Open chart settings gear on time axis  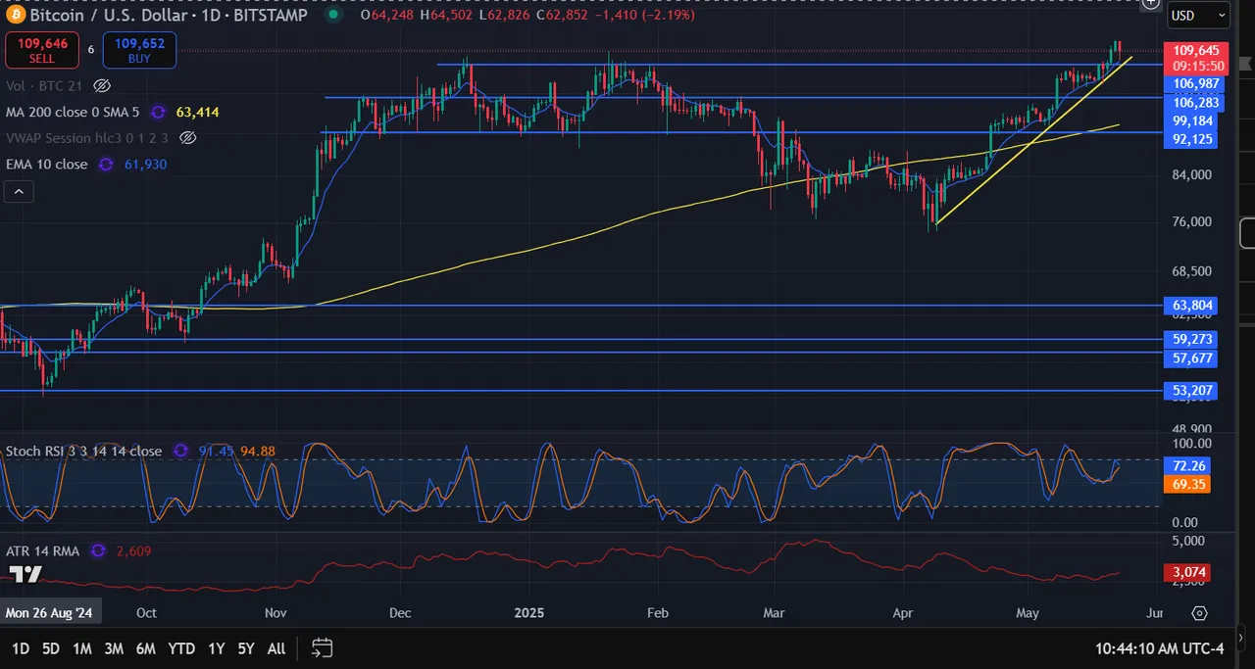pyautogui.click(x=1199, y=613)
